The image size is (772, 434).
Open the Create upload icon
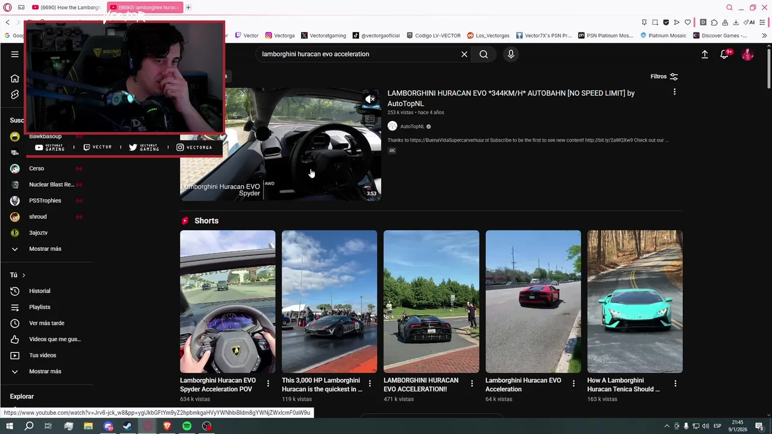704,54
